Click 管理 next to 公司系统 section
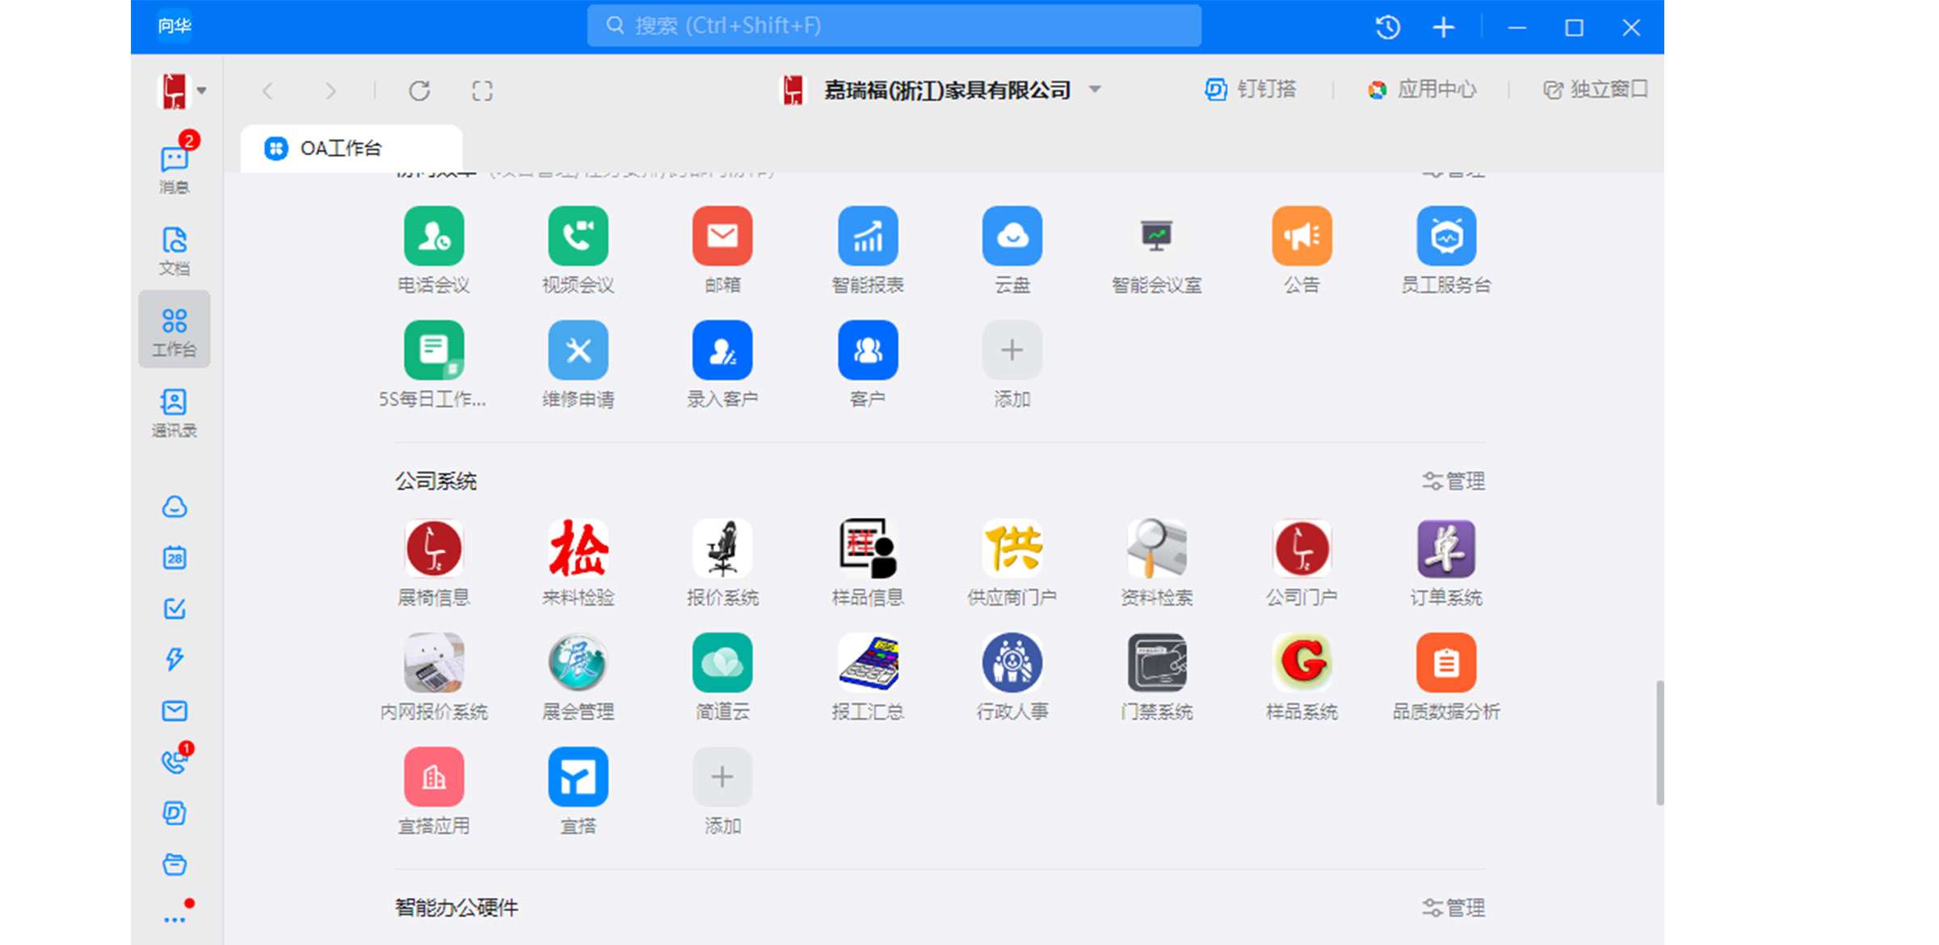Viewport: 1939px width, 945px height. point(1452,481)
